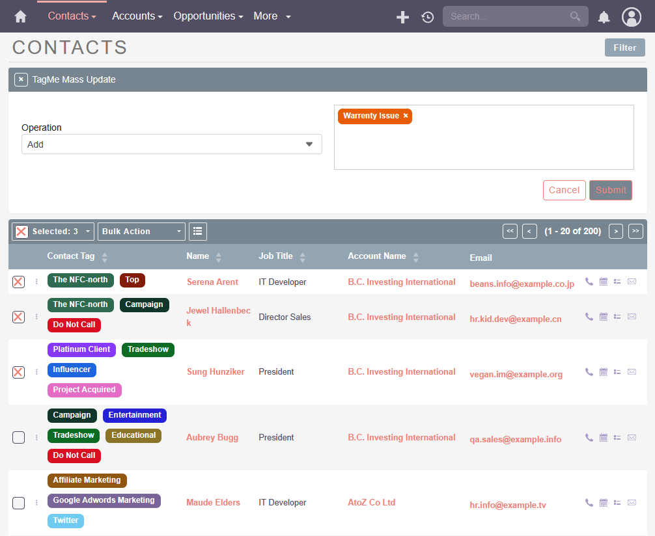Open the Operation Add dropdown
The width and height of the screenshot is (655, 536).
[x=172, y=144]
